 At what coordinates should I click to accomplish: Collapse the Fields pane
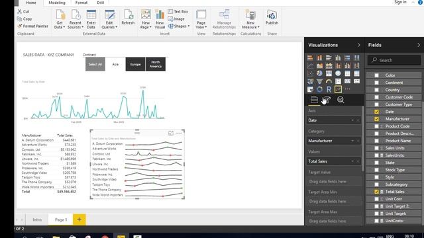click(x=419, y=45)
